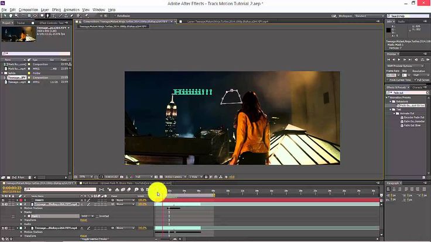Select the Hand tool
The width and height of the screenshot is (431, 242).
(10, 16)
